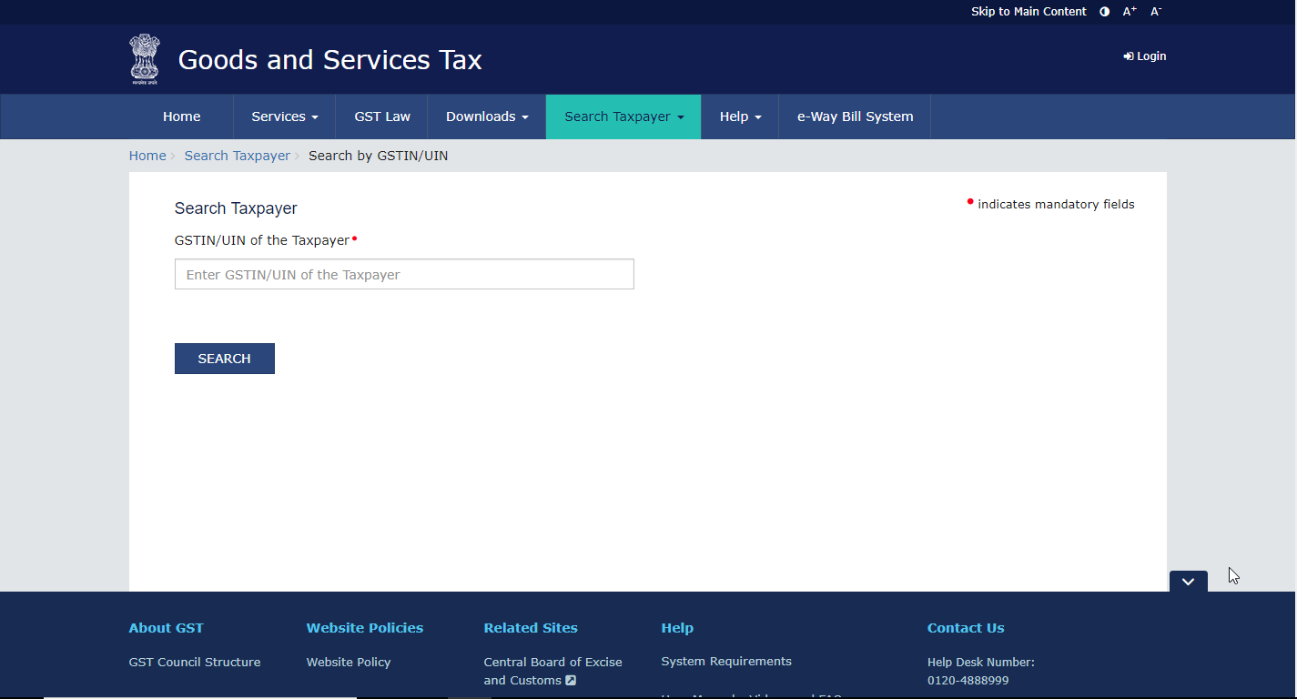Open Central Board of Excise external link icon
This screenshot has width=1297, height=699.
[x=571, y=680]
